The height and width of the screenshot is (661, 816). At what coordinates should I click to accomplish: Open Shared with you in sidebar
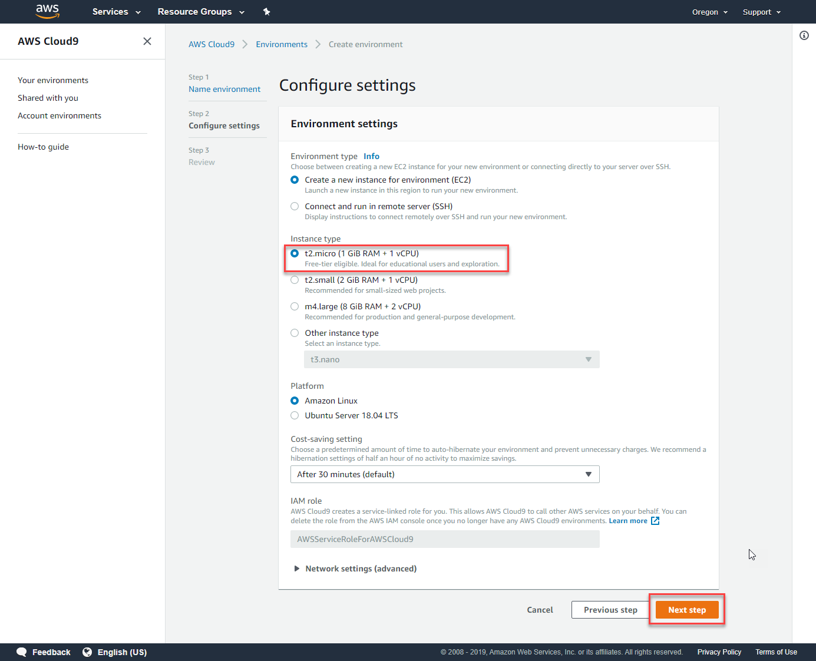pyautogui.click(x=48, y=98)
